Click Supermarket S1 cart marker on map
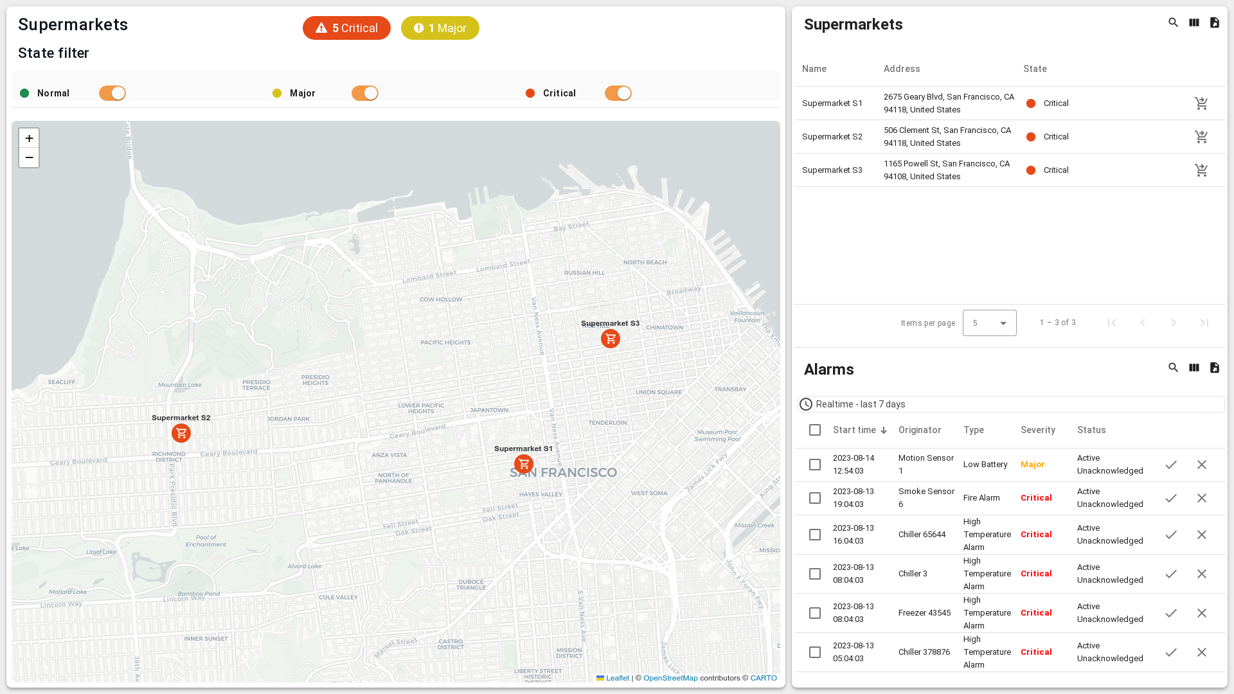 (x=524, y=464)
